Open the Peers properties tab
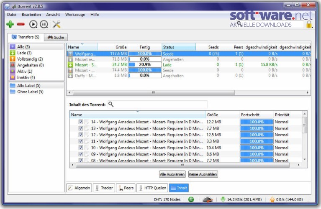The height and width of the screenshot is (209, 321). coord(126,188)
